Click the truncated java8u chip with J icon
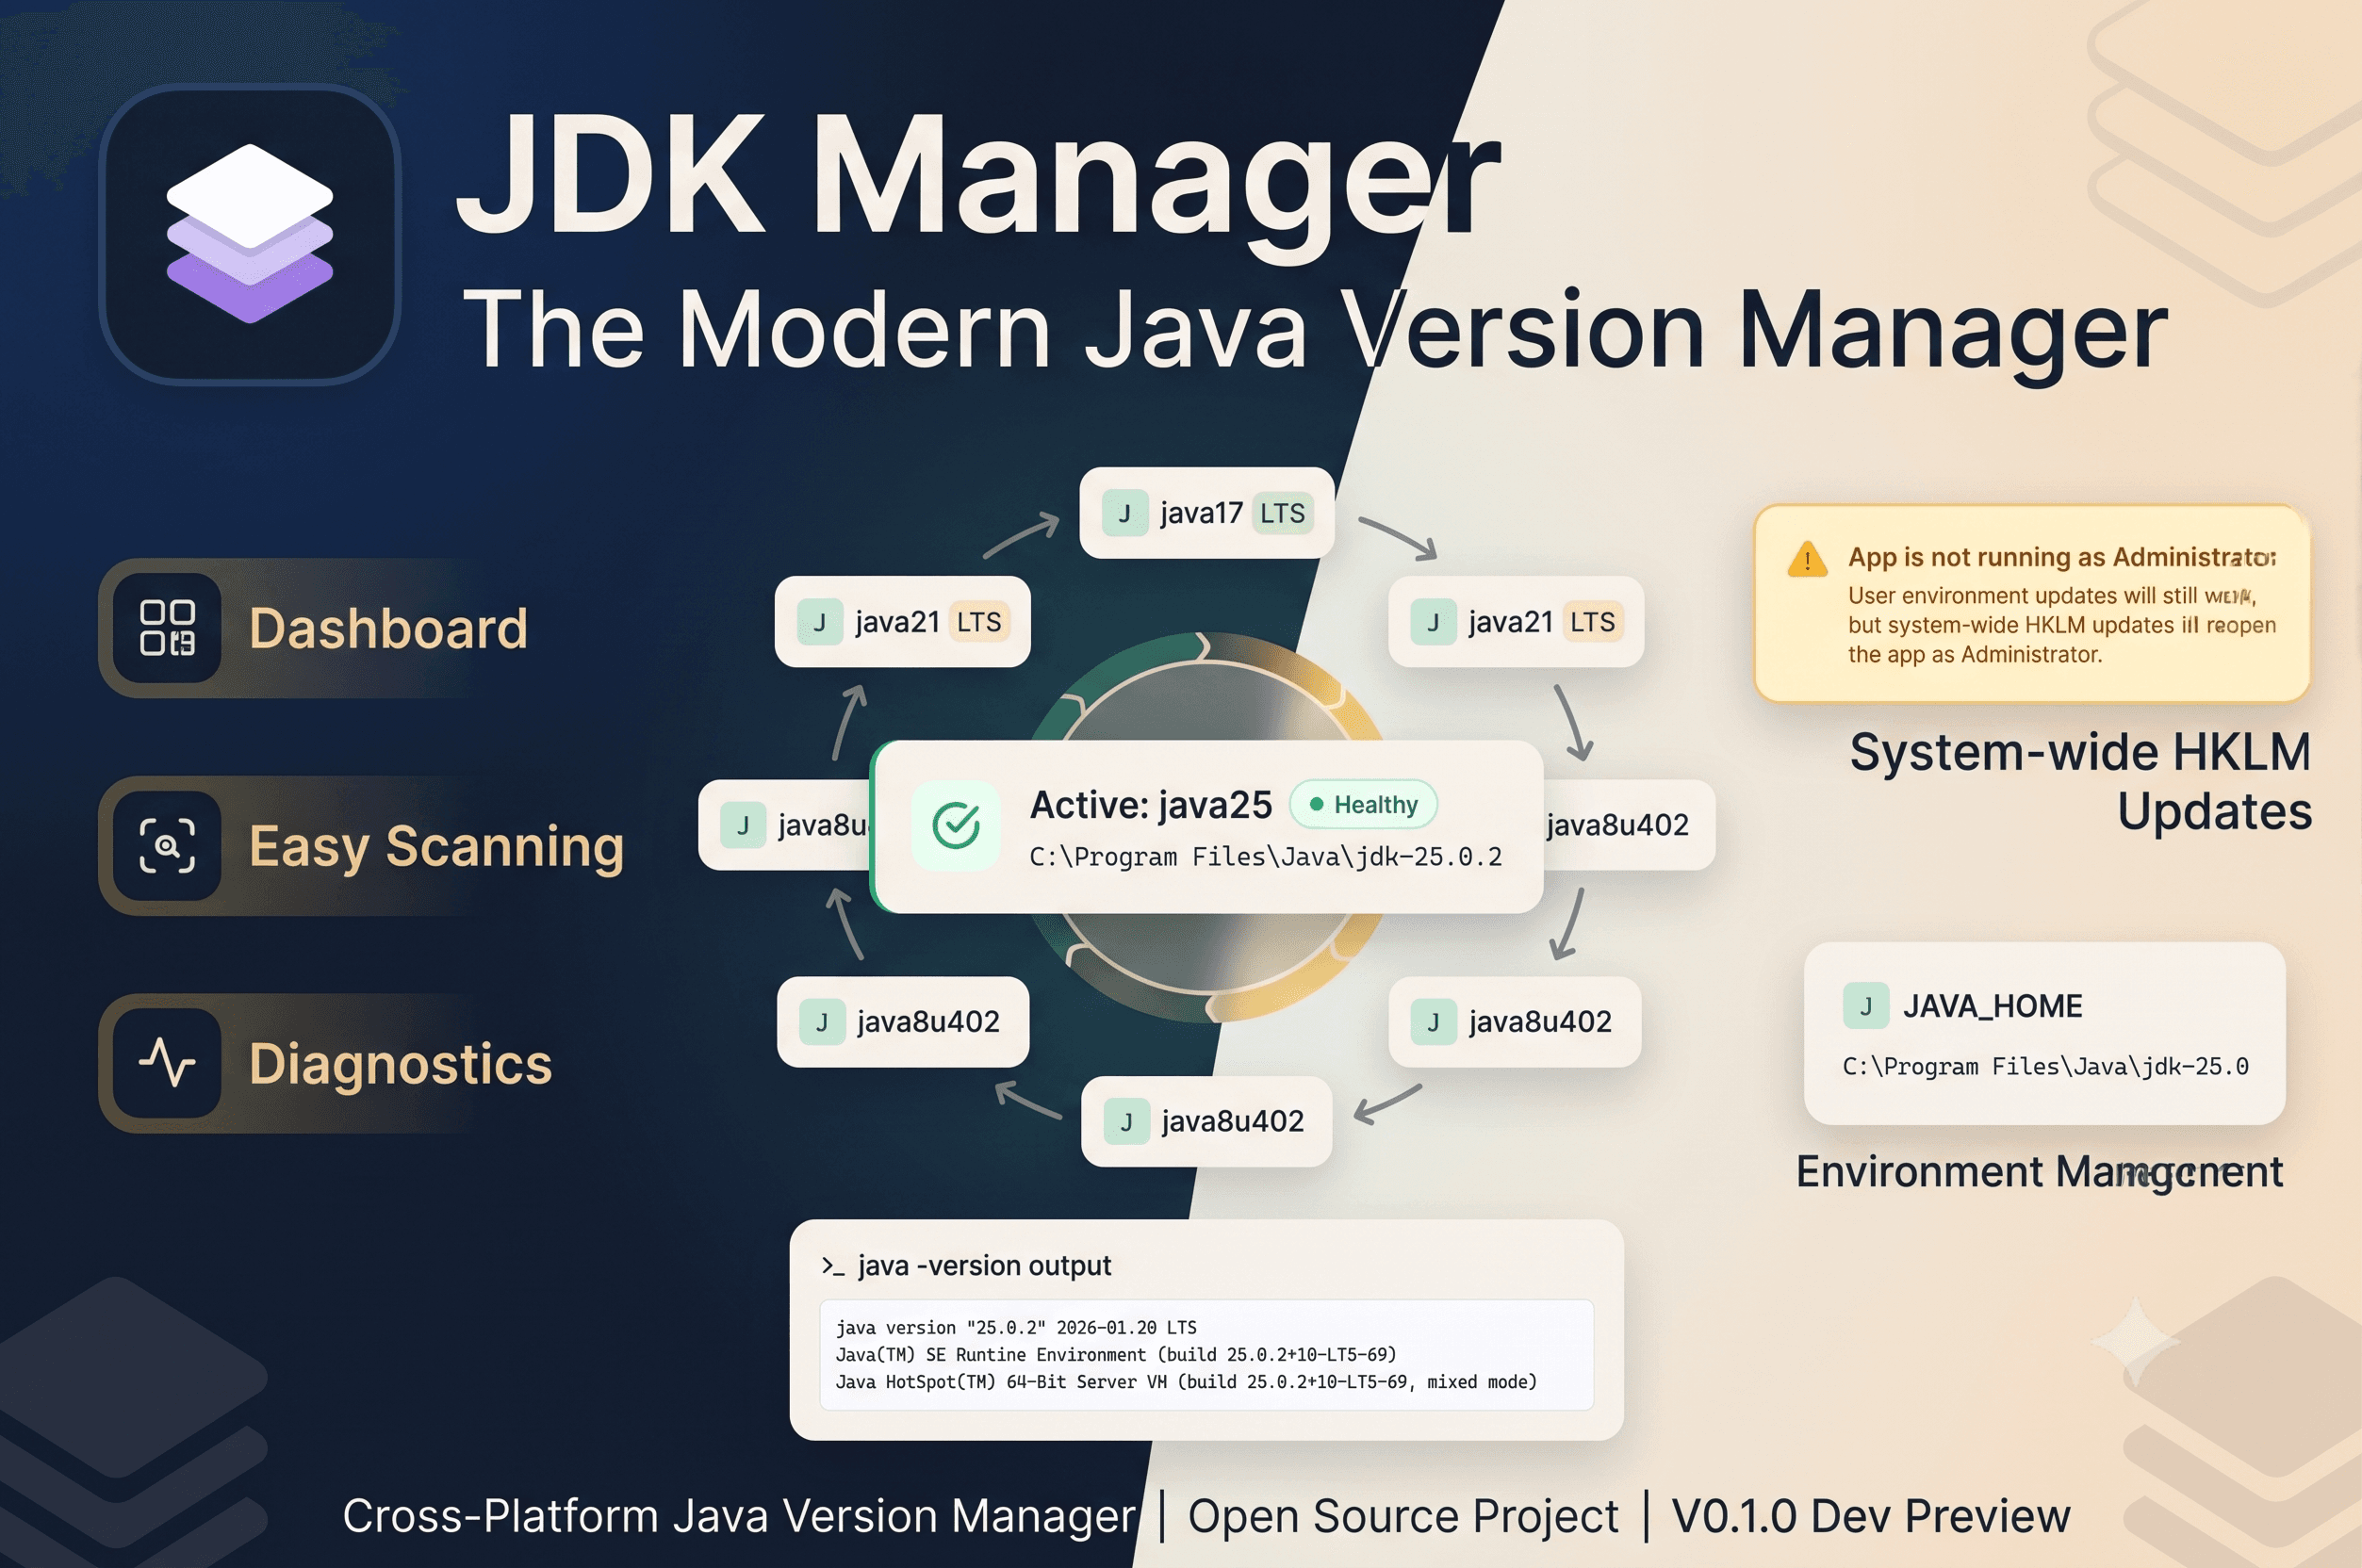This screenshot has height=1568, width=2362. [785, 825]
